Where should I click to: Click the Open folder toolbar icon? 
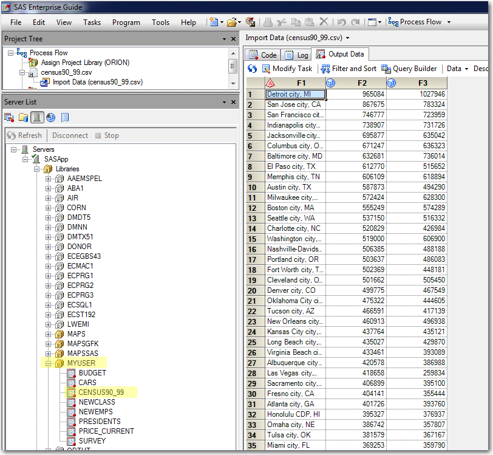pyautogui.click(x=231, y=22)
